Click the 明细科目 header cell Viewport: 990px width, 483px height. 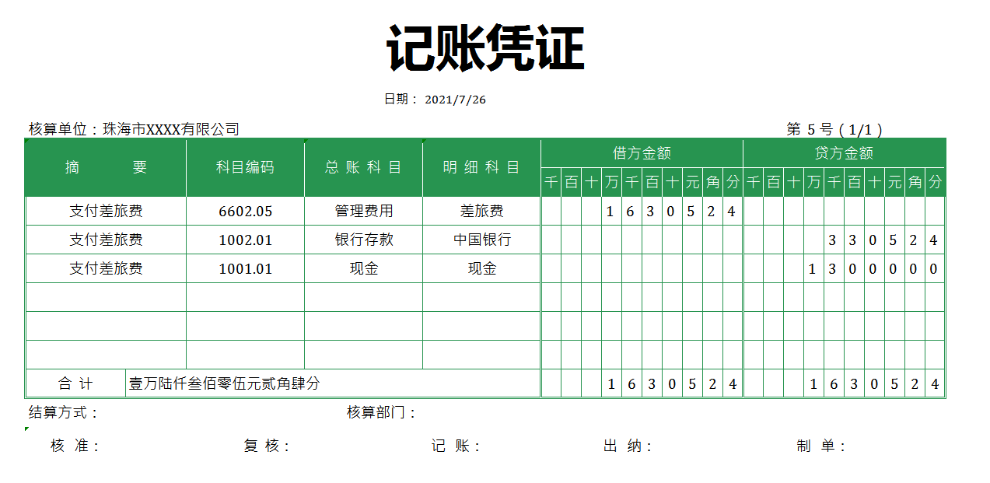pos(480,166)
